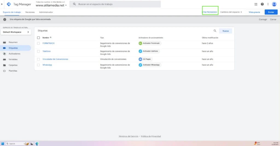Open the Vinculador de Conversiones tag link

point(55,59)
